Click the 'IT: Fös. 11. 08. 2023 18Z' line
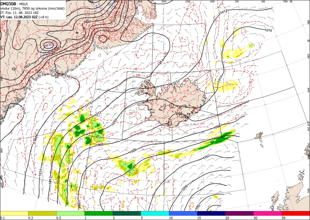Viewport: 310px width, 220px height. [20, 12]
